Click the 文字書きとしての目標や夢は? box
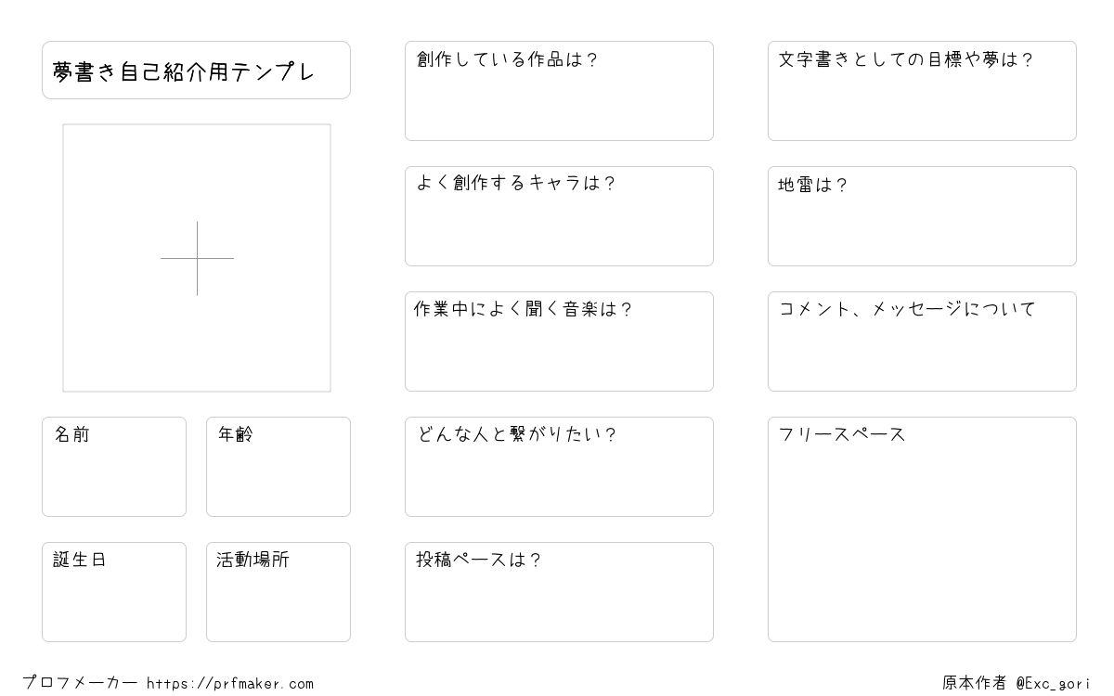The height and width of the screenshot is (696, 1114). (x=922, y=91)
